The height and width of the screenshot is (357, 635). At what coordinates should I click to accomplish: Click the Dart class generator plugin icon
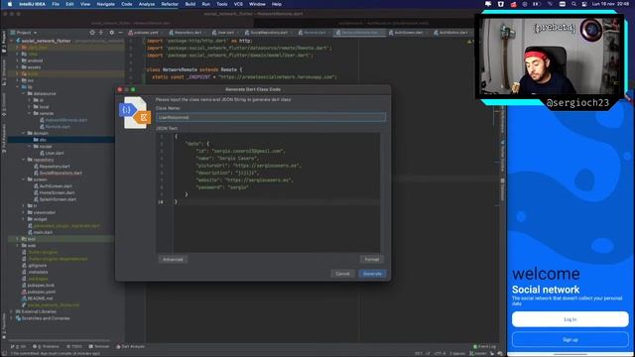[135, 113]
